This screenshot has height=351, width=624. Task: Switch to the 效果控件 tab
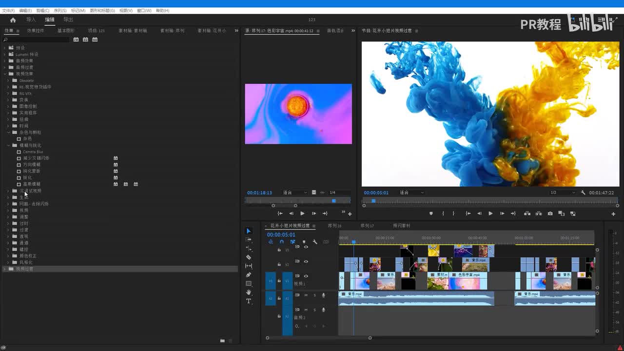(x=36, y=31)
